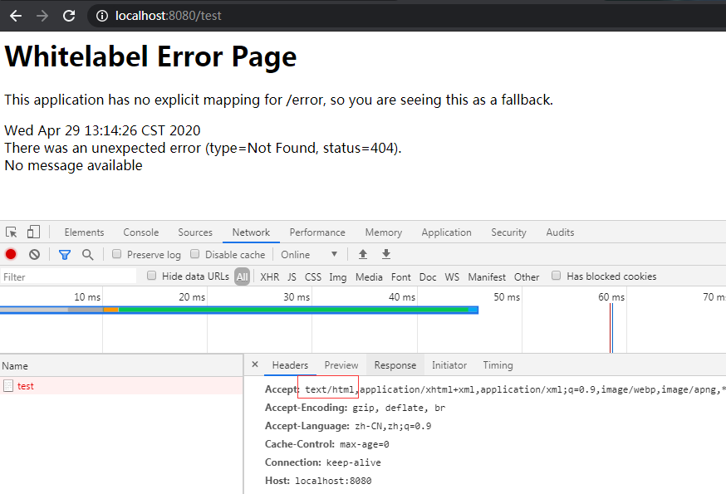Switch to the Application panel

(446, 232)
